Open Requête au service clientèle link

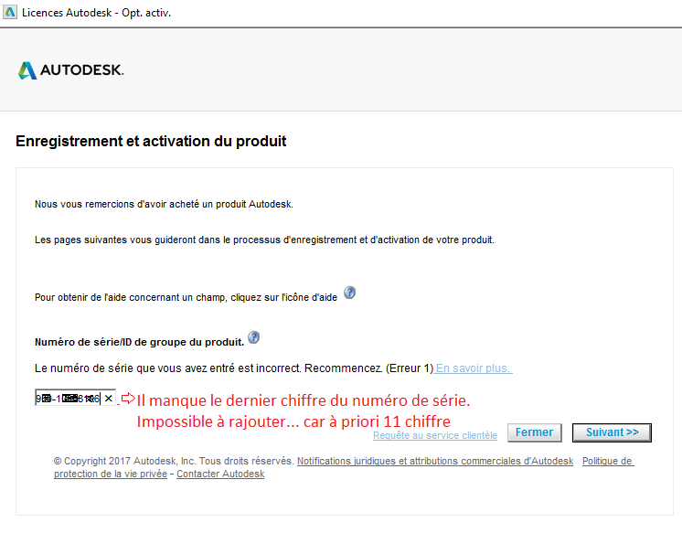435,435
